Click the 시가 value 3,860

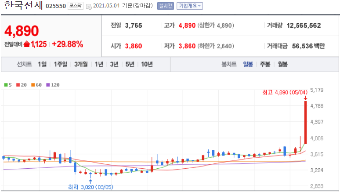[134, 46]
